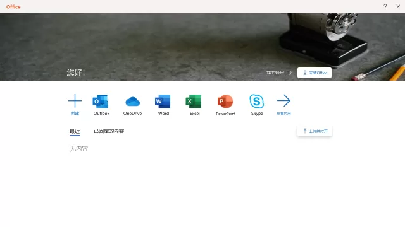Screen dimensions: 405x227
Task: Click the 安装Office button
Action: pos(315,73)
